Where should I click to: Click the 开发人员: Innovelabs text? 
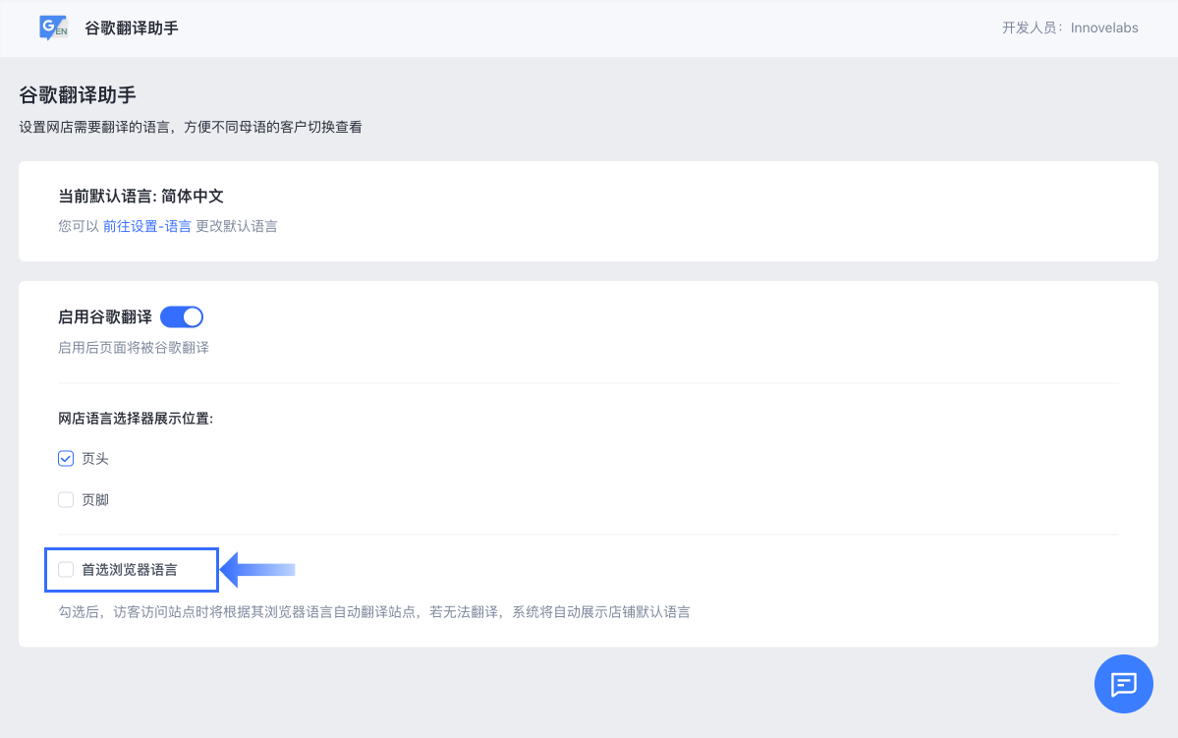pyautogui.click(x=1070, y=28)
